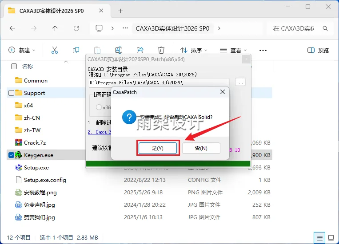This screenshot has height=244, width=339.
Task: Click the This PC monitor icon in address bar
Action: 99,28
